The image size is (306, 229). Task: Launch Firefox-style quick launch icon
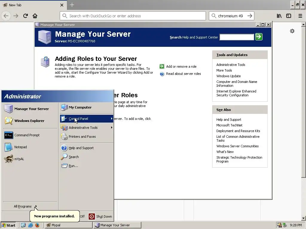(x=37, y=225)
